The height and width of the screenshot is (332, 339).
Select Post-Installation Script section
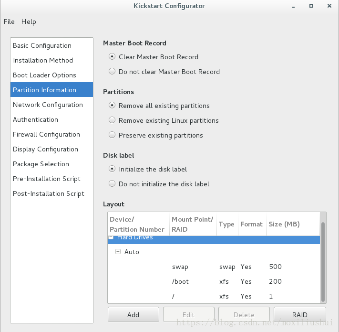51,193
